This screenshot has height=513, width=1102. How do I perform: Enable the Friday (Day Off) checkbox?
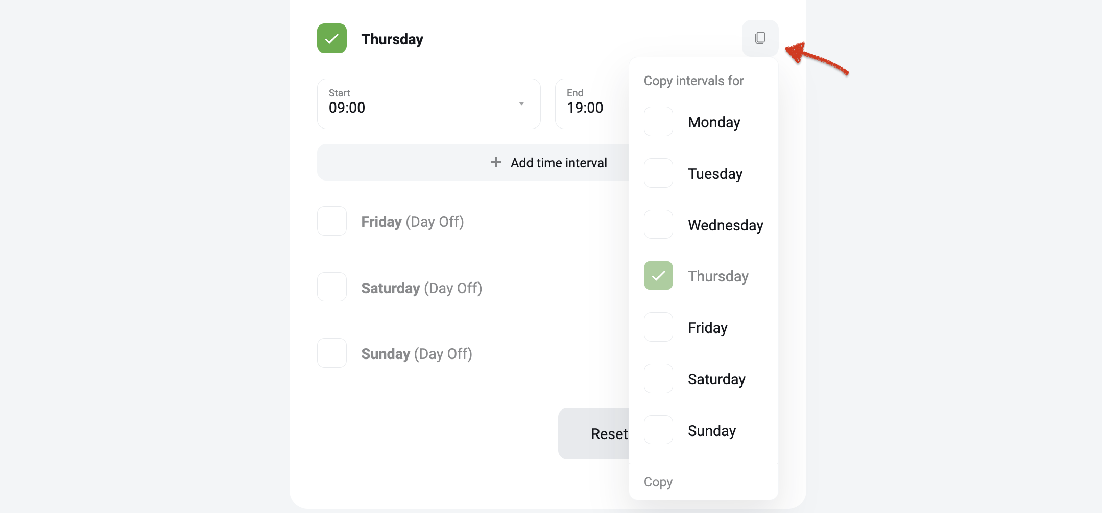(332, 221)
